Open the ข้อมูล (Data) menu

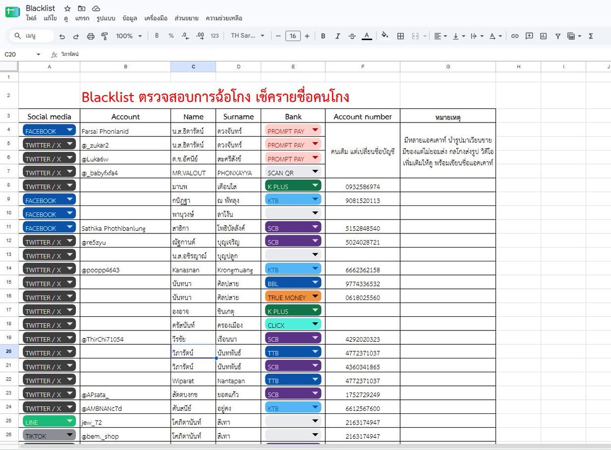130,18
